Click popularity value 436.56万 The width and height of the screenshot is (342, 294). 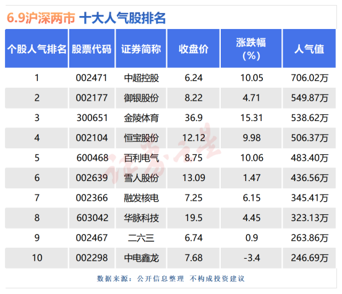[x=309, y=178]
